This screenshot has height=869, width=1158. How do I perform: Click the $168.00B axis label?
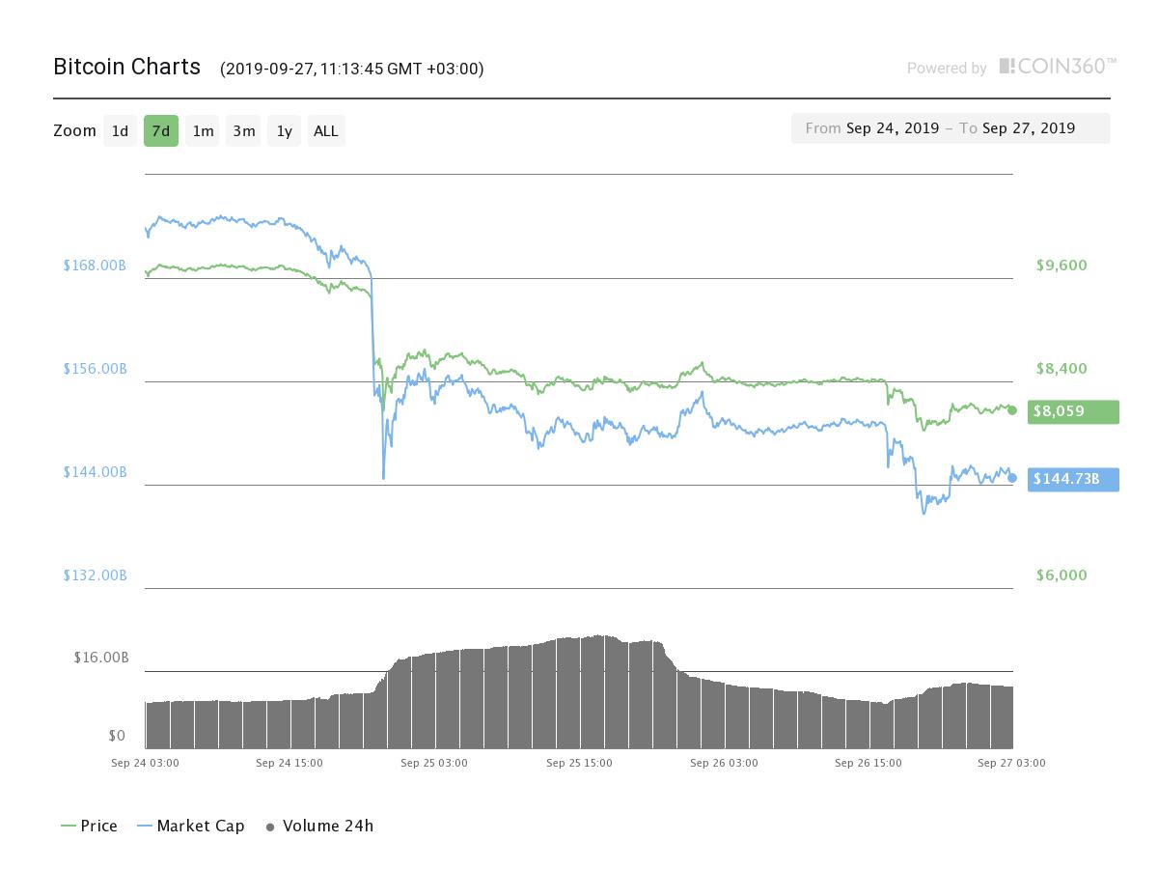click(95, 265)
